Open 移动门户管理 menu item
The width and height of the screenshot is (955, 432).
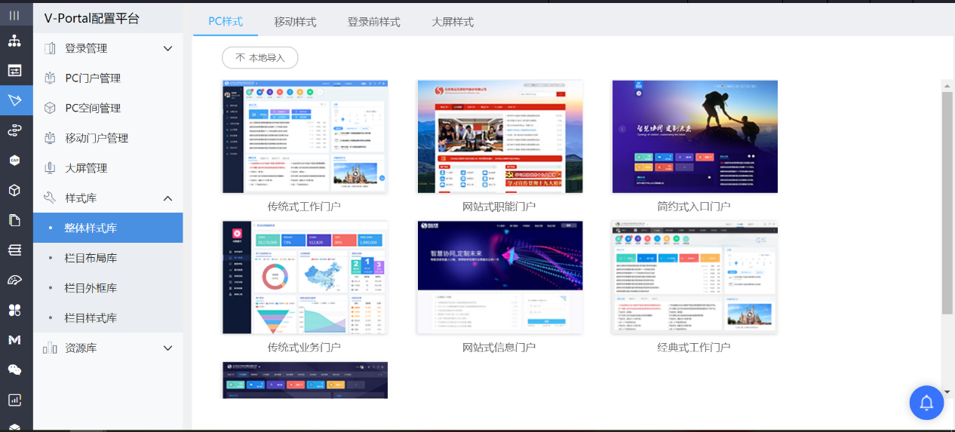108,138
